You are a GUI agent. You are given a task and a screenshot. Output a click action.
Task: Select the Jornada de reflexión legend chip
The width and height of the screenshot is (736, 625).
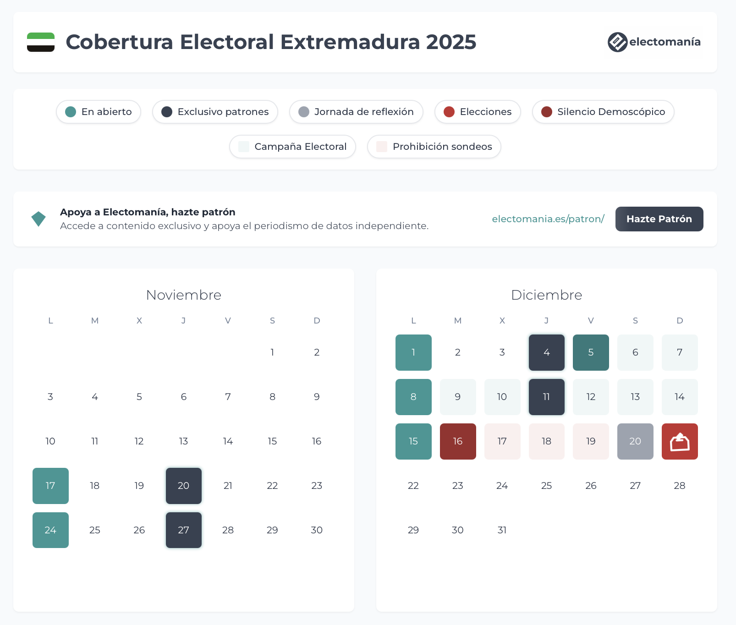pyautogui.click(x=356, y=112)
